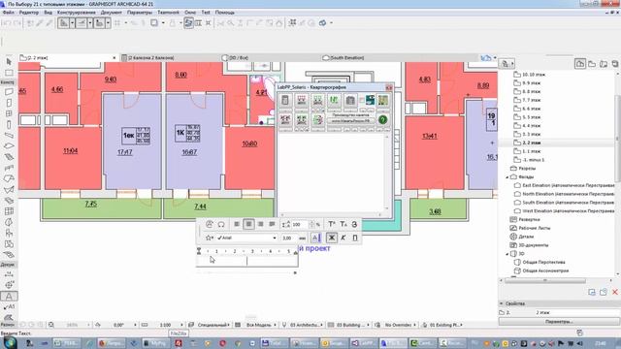Image resolution: width=621 pixels, height=349 pixels.
Task: Click the font size field 3,00
Action: [x=289, y=238]
